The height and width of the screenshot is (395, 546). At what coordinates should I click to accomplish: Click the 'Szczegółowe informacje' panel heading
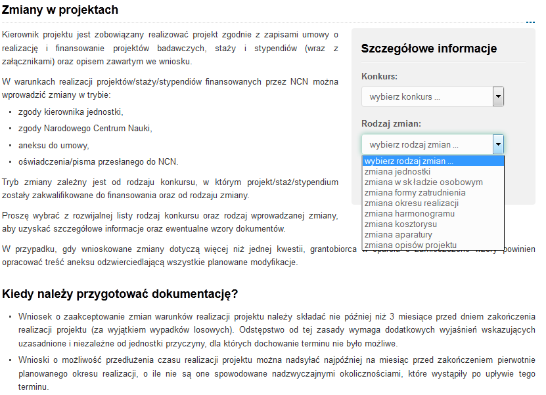point(428,49)
